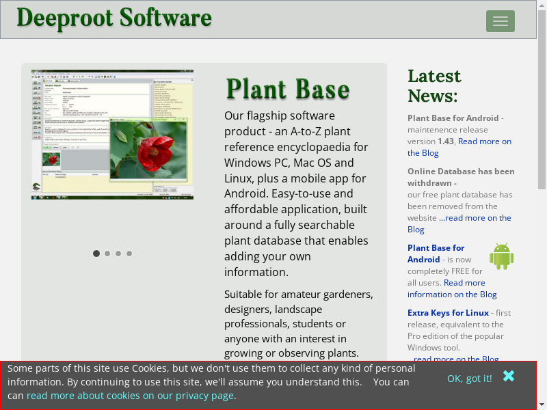
Task: Select the first carousel slide dot
Action: tap(96, 254)
